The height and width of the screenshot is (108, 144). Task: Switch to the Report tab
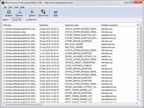click(6, 20)
